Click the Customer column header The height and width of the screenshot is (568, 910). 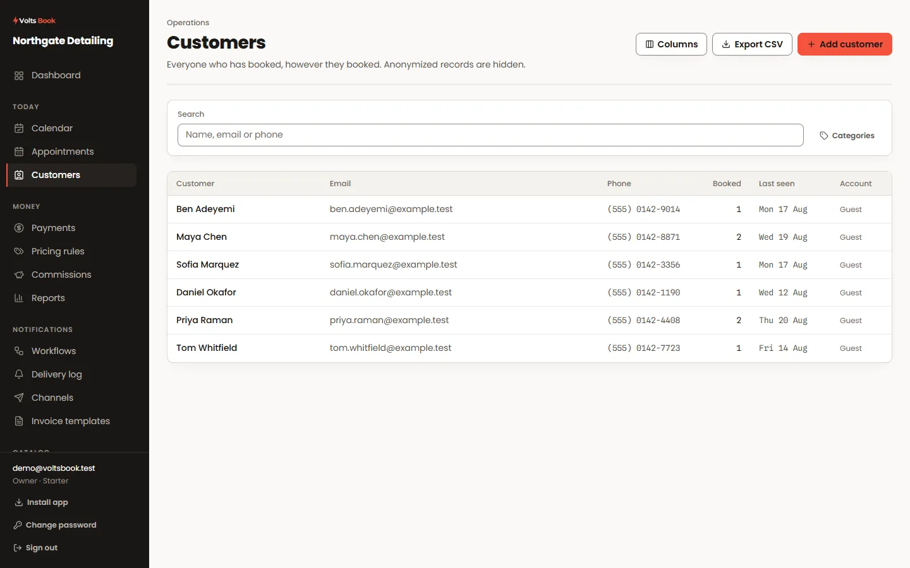tap(195, 184)
